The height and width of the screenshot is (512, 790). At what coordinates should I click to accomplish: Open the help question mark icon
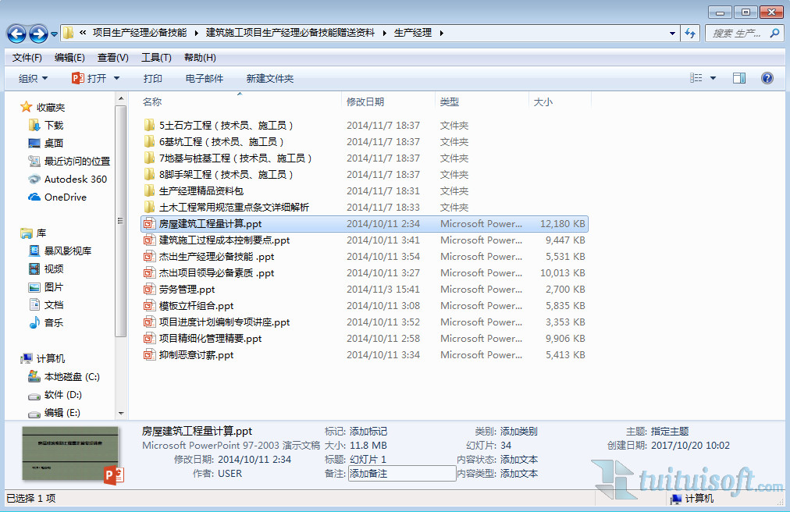click(767, 78)
